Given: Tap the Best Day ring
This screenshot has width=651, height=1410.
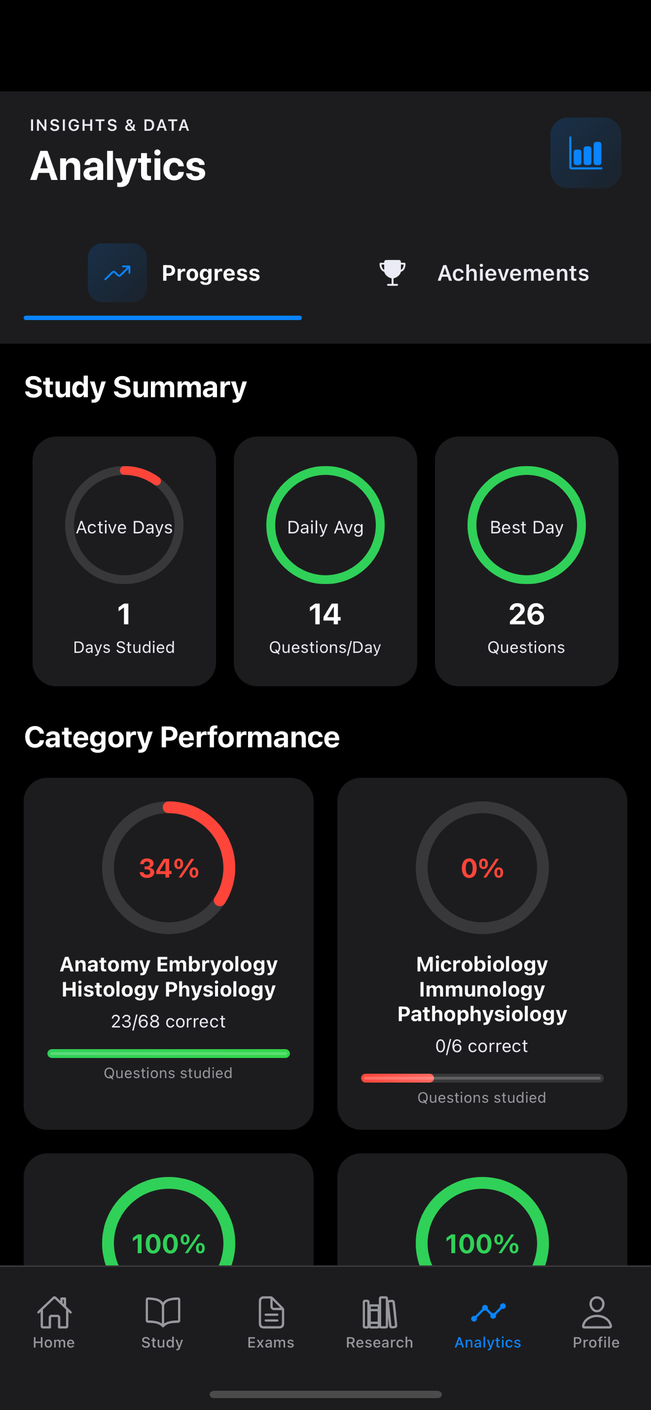Looking at the screenshot, I should click(526, 526).
